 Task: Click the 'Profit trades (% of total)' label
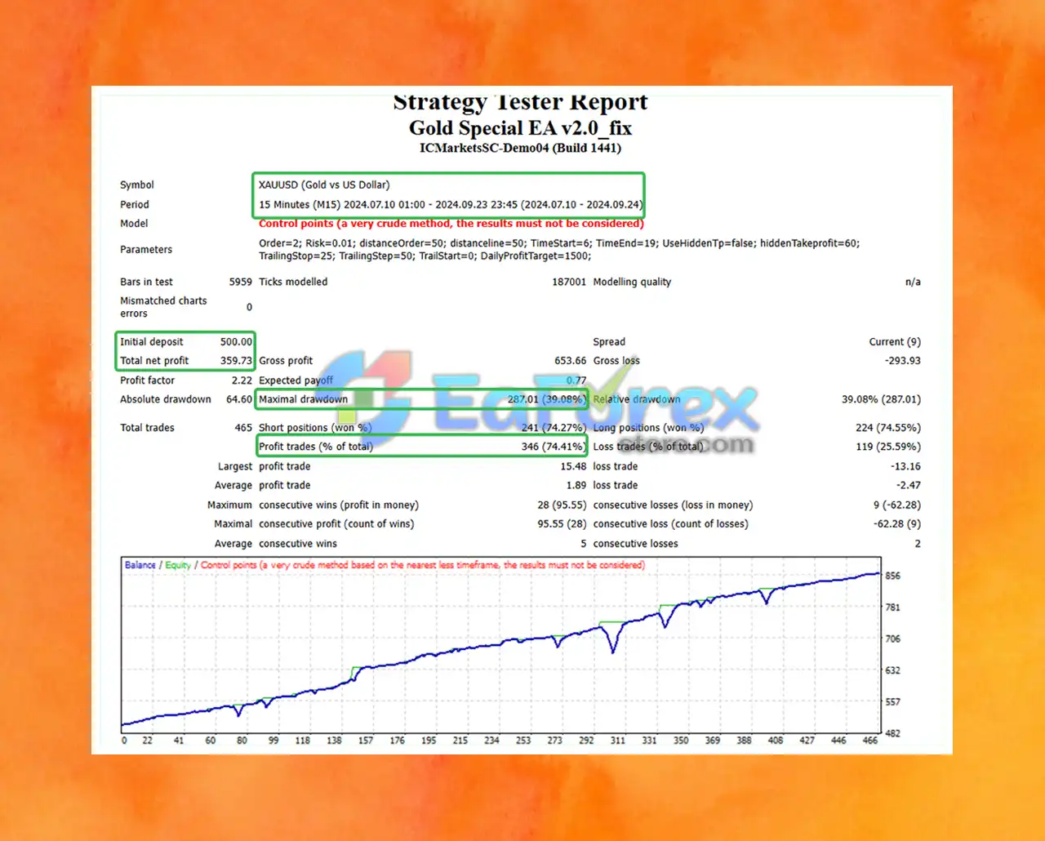(x=316, y=447)
